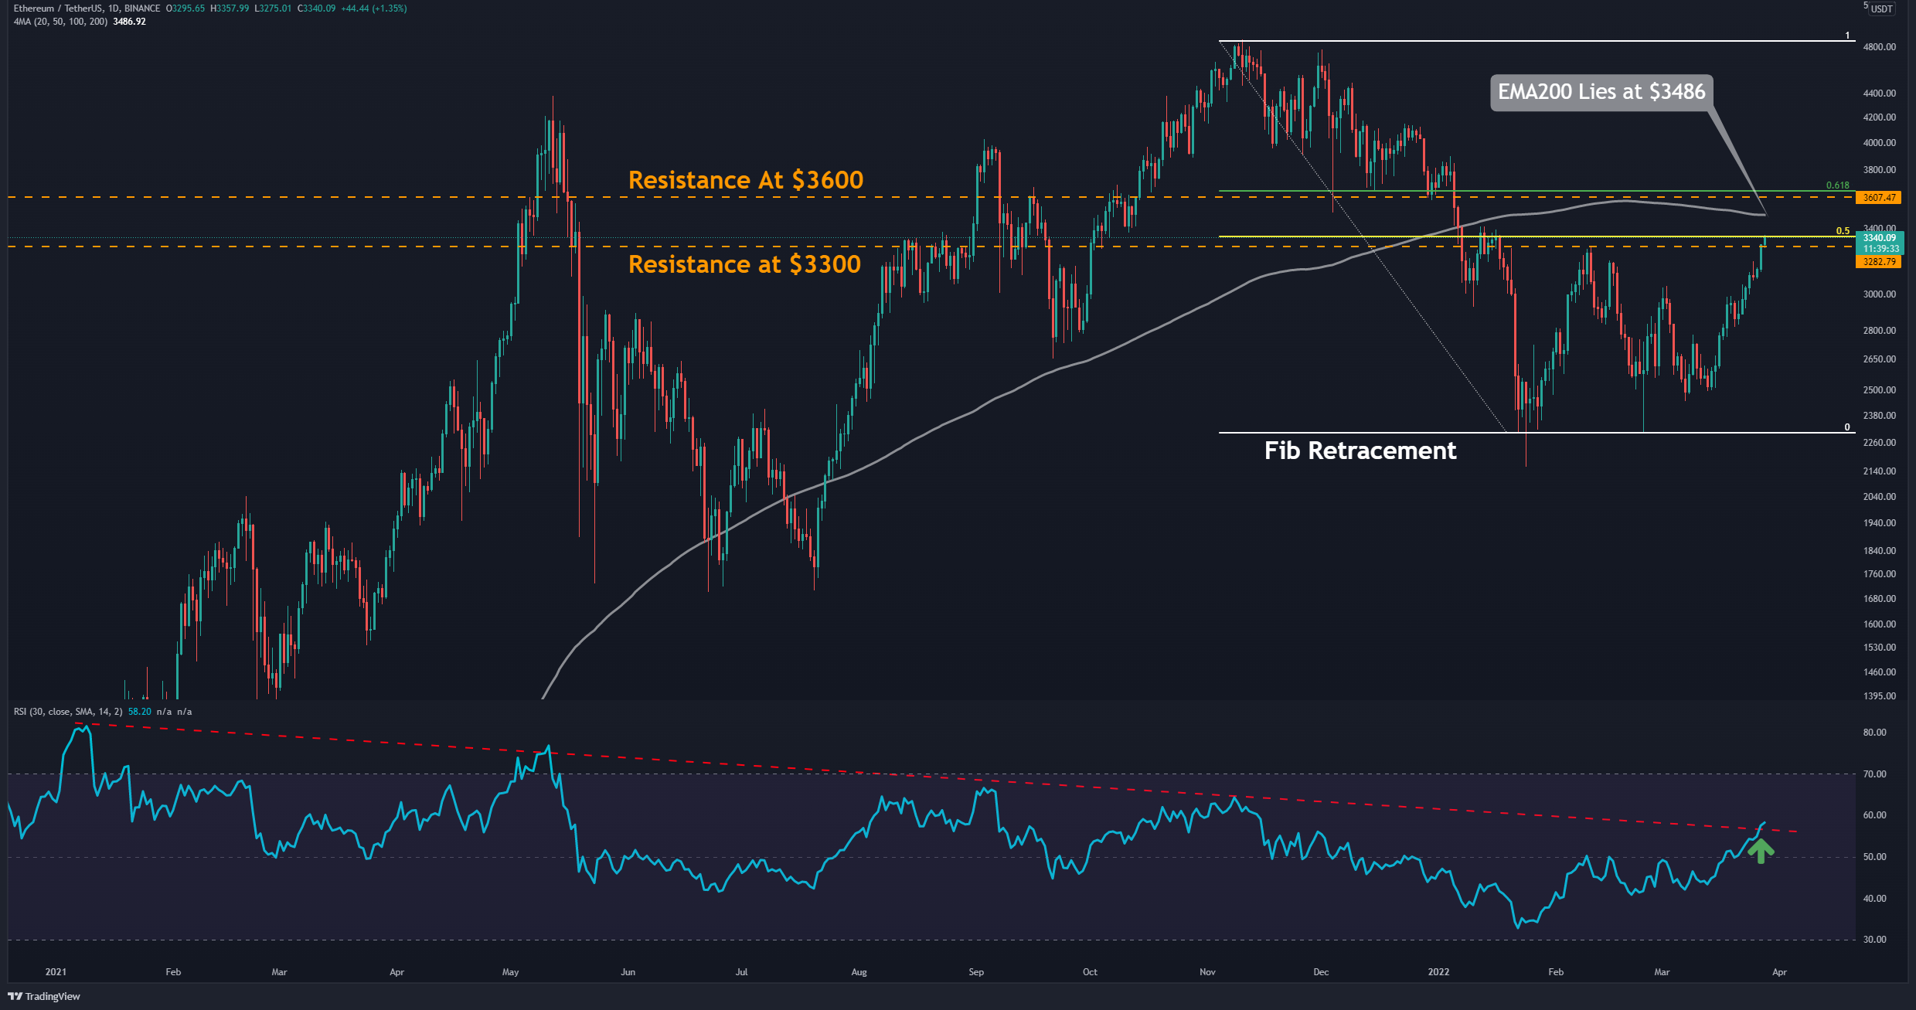Click the 2380.00 price axis label
This screenshot has height=1010, width=1916.
click(1879, 416)
